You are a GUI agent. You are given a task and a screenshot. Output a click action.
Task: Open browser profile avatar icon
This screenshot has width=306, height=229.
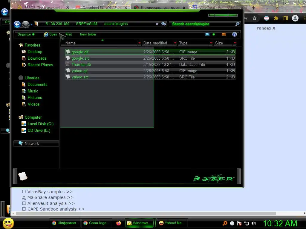click(295, 18)
